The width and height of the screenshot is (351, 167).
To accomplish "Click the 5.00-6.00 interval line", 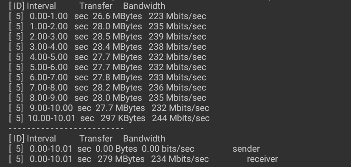I will point(108,67).
